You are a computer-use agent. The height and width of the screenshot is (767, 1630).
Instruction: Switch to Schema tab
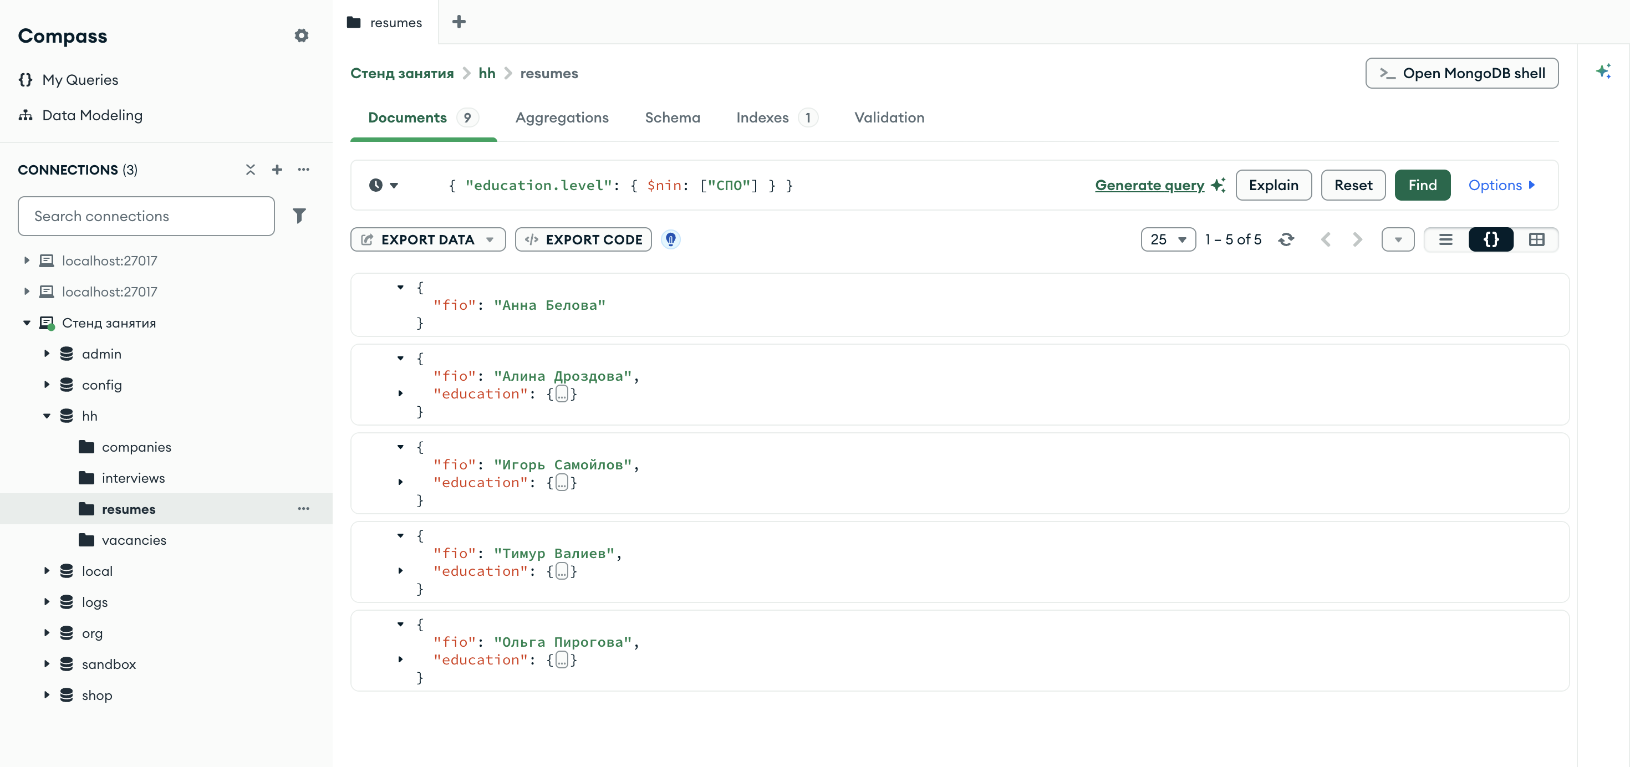[x=673, y=117]
